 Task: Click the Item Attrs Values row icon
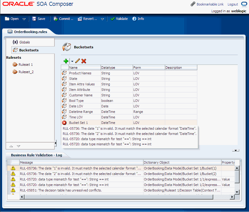64,84
